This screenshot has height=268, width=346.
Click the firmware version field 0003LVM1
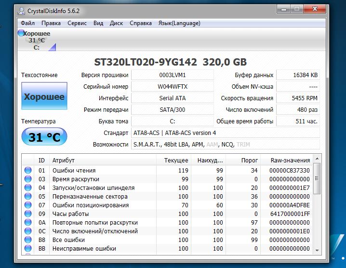[x=173, y=75]
